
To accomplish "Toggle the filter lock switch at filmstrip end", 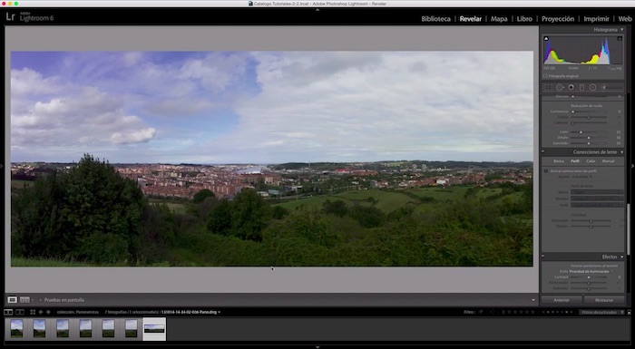I will [x=629, y=312].
